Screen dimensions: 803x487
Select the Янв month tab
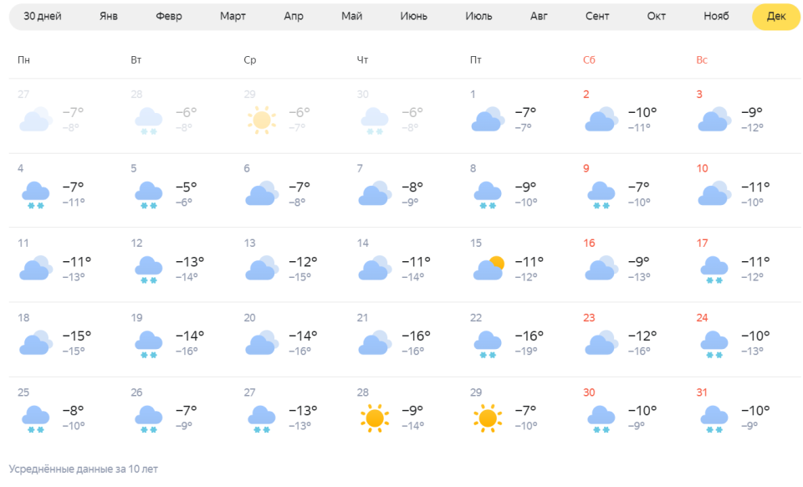(109, 17)
